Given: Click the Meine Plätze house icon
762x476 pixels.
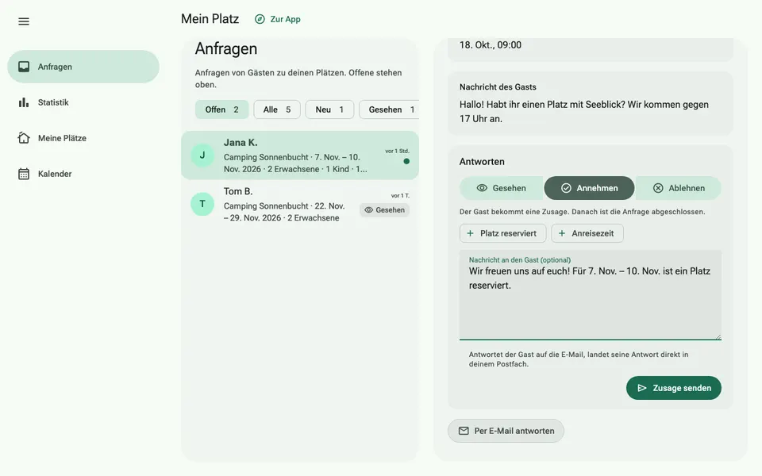Looking at the screenshot, I should [24, 138].
